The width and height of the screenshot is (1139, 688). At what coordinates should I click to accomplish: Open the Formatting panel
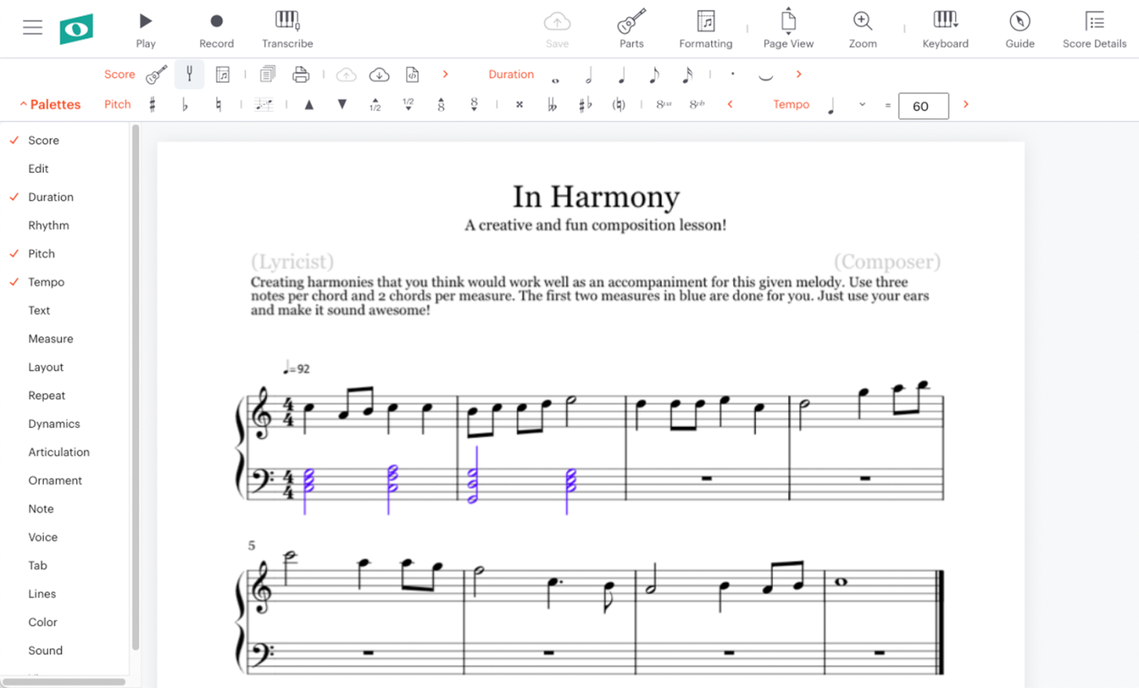click(x=705, y=27)
